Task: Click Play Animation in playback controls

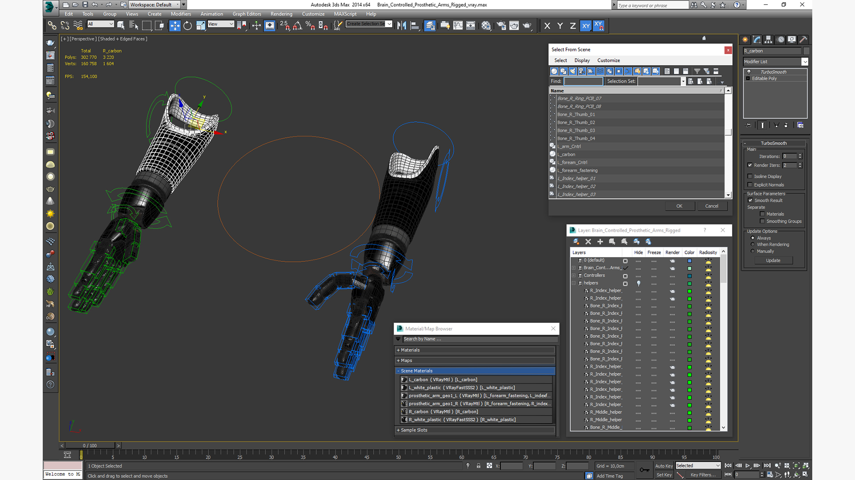Action: coord(748,466)
